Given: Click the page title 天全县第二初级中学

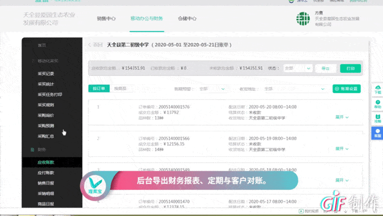Looking at the screenshot, I should click(128, 45).
